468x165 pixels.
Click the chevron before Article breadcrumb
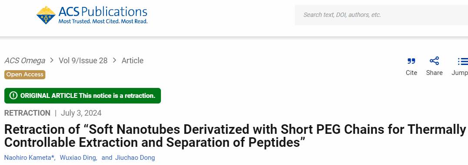114,61
